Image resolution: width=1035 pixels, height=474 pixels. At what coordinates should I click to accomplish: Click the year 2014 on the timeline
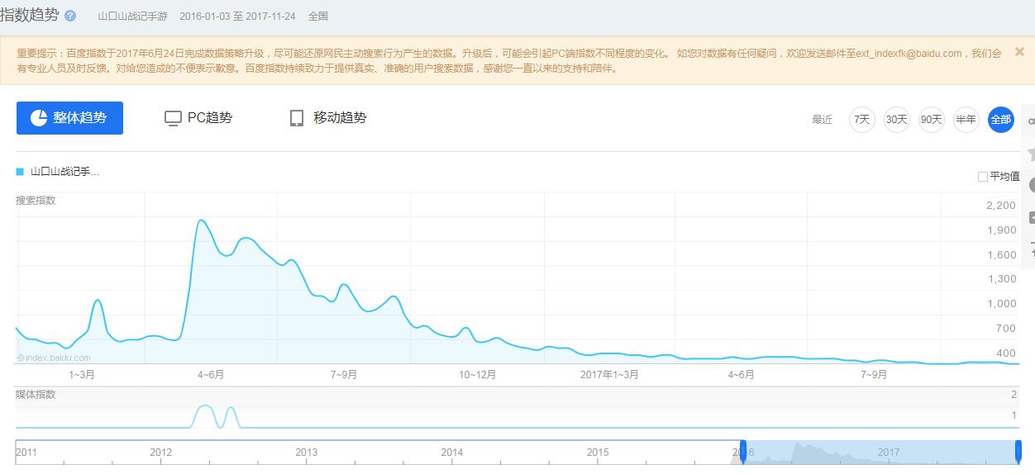[452, 453]
